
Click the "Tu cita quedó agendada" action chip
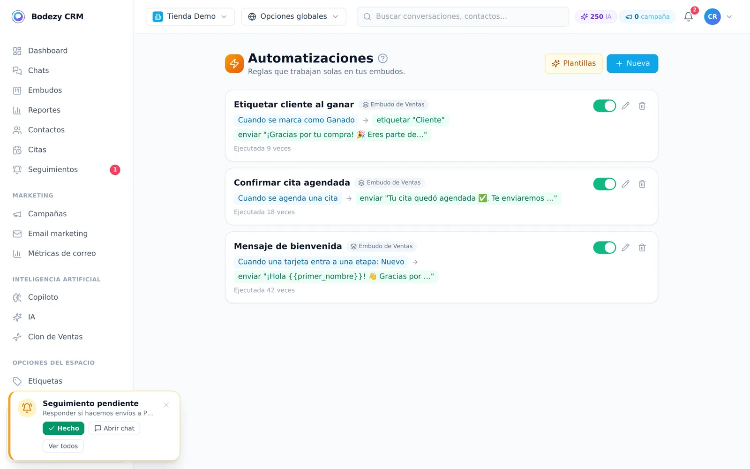pos(458,198)
